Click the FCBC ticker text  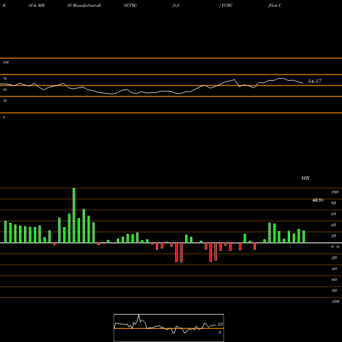pos(226,5)
